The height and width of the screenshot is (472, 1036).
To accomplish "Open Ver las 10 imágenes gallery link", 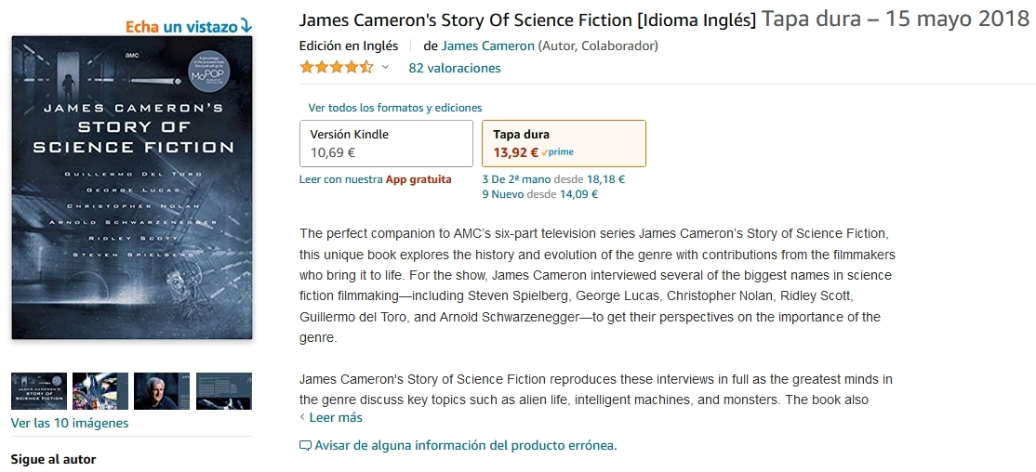I will pyautogui.click(x=70, y=423).
